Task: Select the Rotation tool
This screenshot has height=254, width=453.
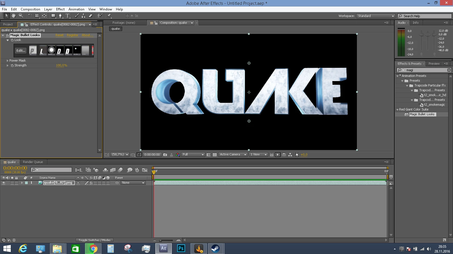Action: click(x=30, y=16)
